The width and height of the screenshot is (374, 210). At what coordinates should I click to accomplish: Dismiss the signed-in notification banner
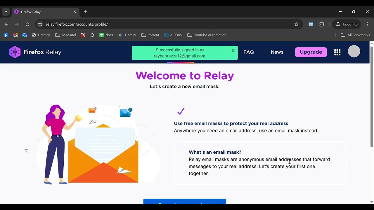click(233, 50)
